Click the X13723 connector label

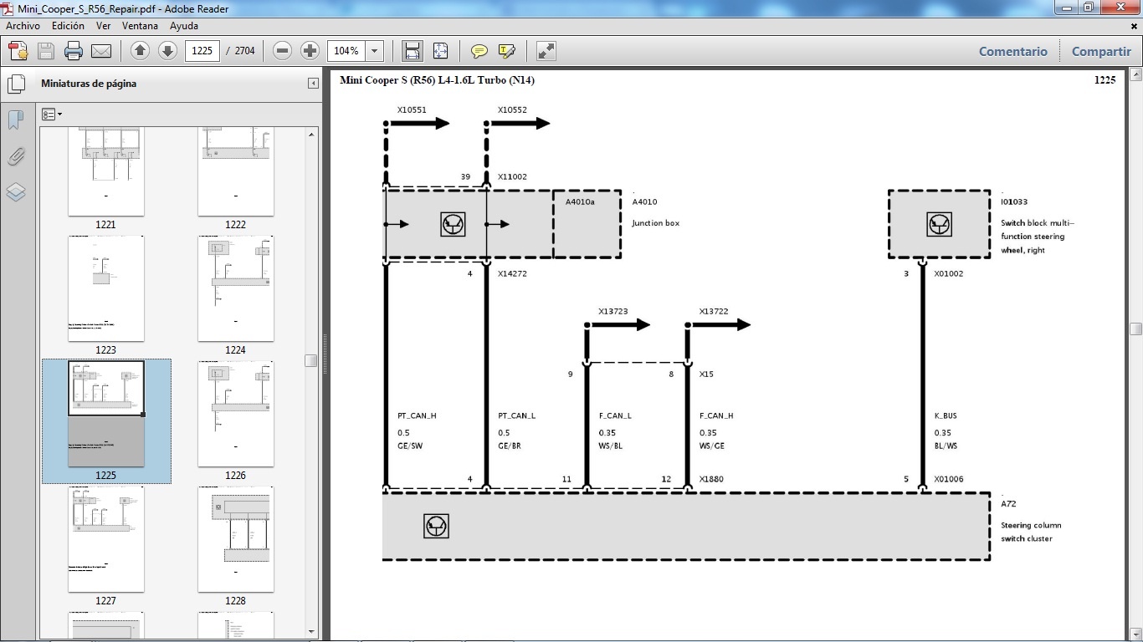click(x=613, y=311)
